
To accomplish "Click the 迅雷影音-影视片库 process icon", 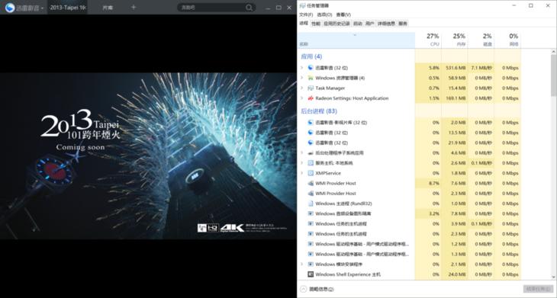I will pyautogui.click(x=311, y=123).
